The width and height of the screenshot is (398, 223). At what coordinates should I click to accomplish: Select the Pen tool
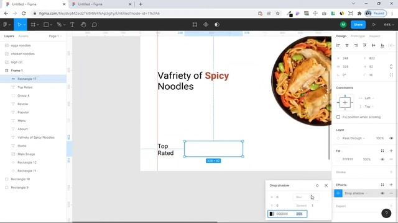click(60, 25)
